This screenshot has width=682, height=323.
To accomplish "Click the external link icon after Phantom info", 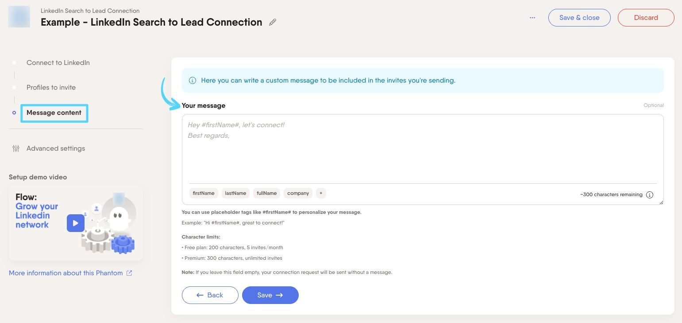I will 129,273.
